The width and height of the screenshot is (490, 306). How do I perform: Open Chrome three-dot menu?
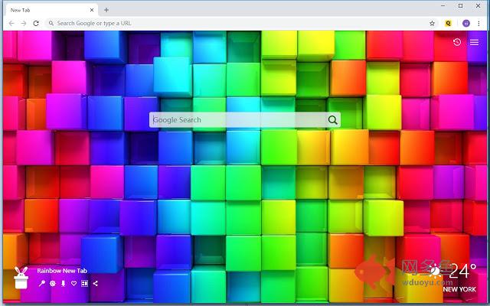point(479,24)
